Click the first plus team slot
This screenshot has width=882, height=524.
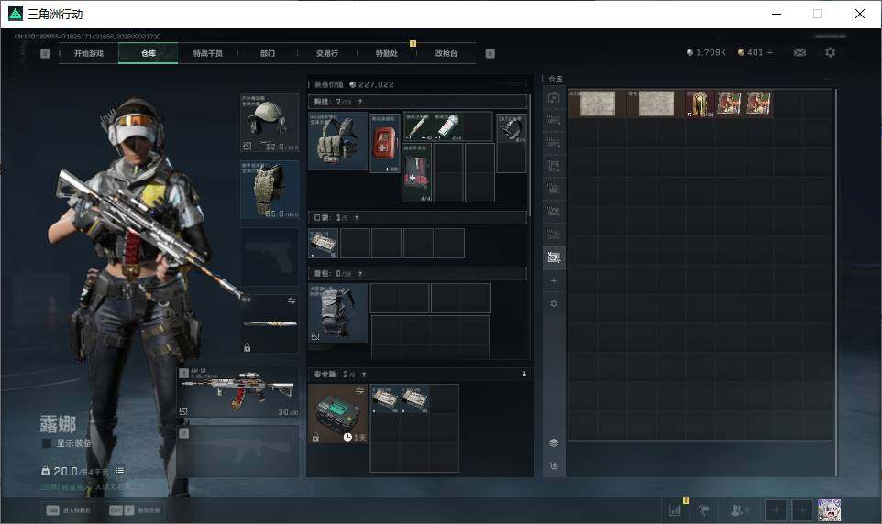(x=776, y=510)
